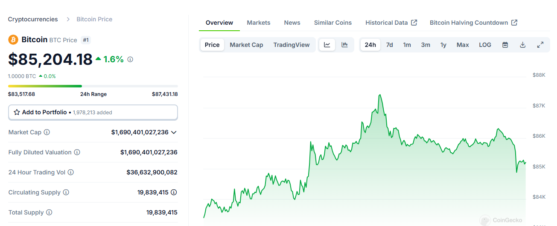The image size is (557, 226).
Task: Expand the Market Cap chevron dropdown
Action: (x=174, y=132)
